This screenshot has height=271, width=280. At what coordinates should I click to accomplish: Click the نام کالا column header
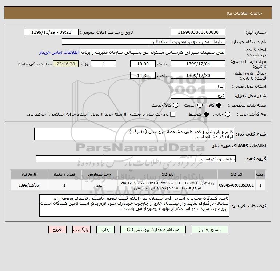click(x=168, y=174)
